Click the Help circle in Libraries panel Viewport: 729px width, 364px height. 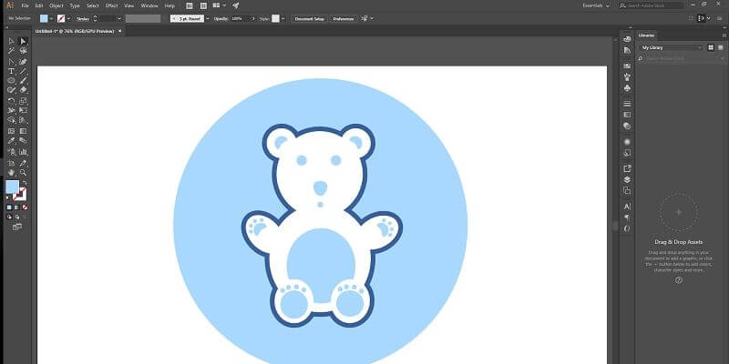click(679, 280)
